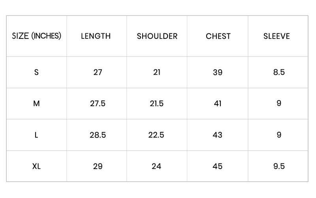Click the CHEST column header

(218, 36)
